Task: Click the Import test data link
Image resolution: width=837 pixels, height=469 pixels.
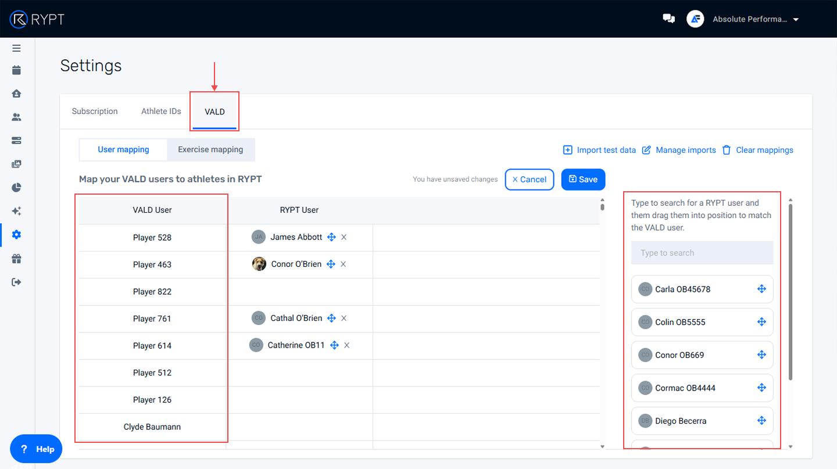Action: 599,150
